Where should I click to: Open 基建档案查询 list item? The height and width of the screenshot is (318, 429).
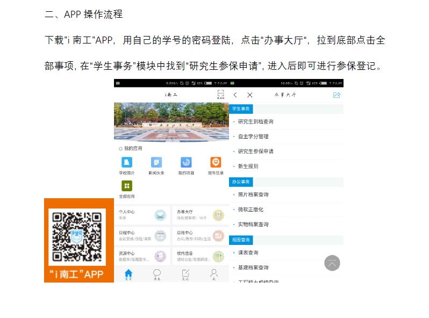pyautogui.click(x=286, y=268)
